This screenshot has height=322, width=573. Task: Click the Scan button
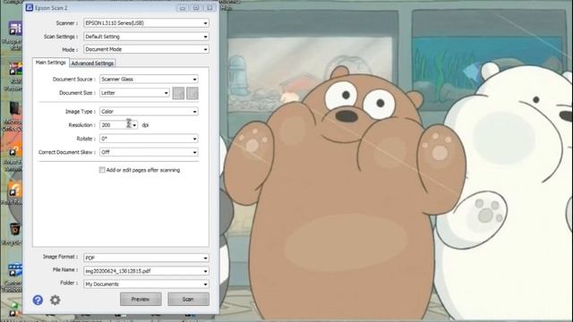(188, 299)
